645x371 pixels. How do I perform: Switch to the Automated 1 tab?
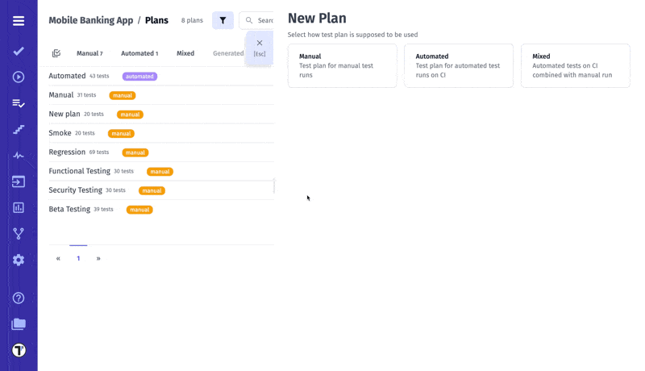point(139,53)
